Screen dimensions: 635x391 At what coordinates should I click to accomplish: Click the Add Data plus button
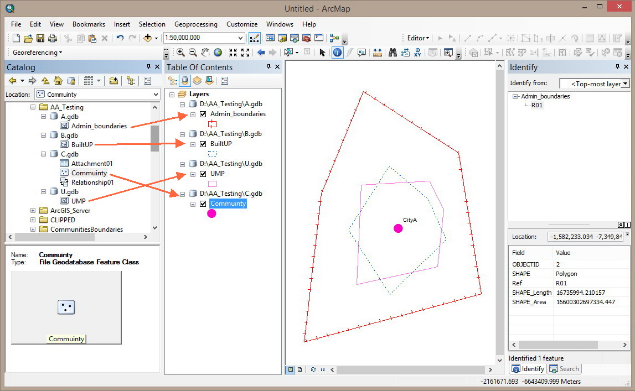coord(148,38)
